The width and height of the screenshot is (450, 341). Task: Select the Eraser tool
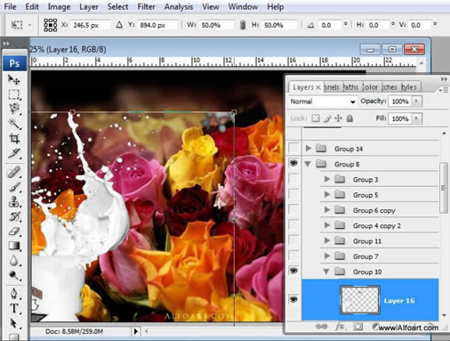point(14,231)
